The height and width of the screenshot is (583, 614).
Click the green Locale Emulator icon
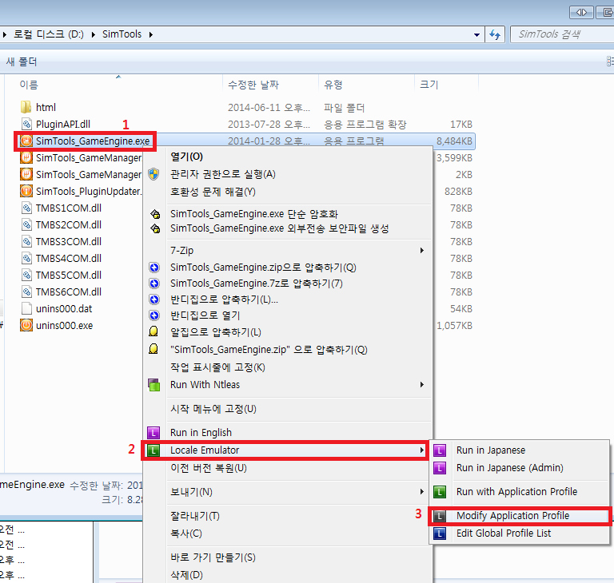tap(153, 450)
